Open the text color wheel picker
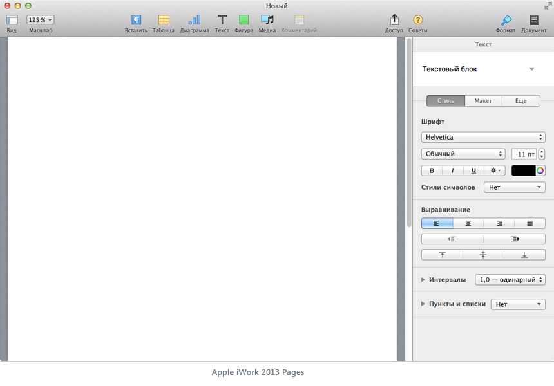554x386 pixels. pyautogui.click(x=540, y=170)
